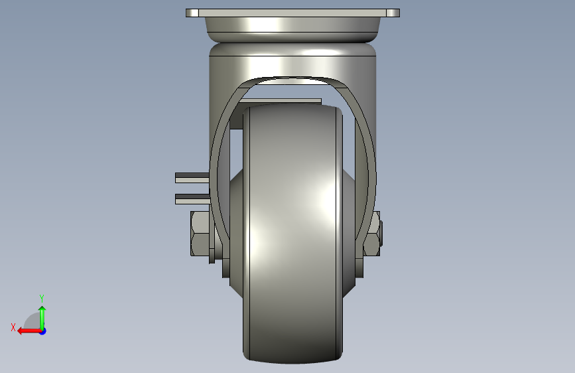Click the green Y label of the axis triad

pyautogui.click(x=42, y=298)
